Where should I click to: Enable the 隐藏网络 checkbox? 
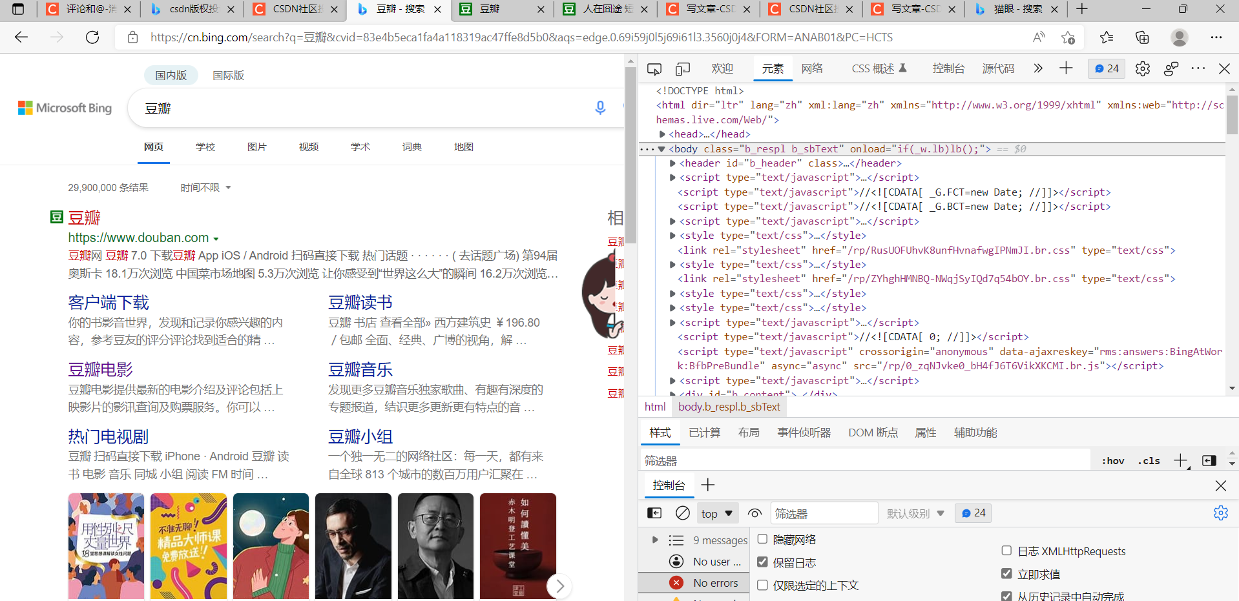coord(762,539)
